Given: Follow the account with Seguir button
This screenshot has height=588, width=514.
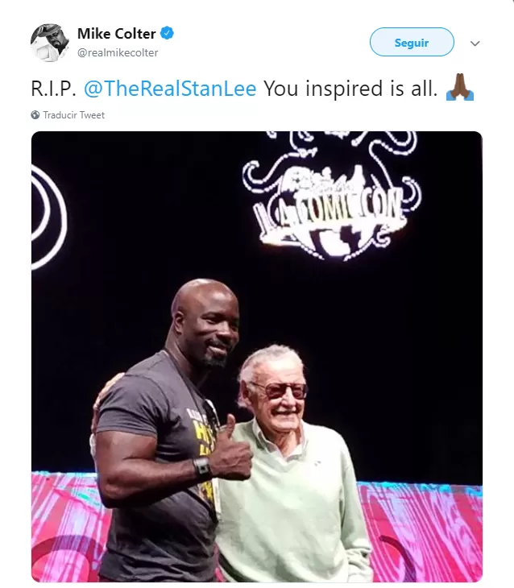Looking at the screenshot, I should 412,42.
